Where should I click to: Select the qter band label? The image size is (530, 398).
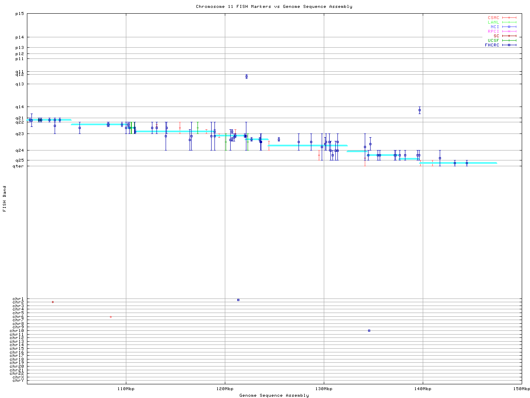pyautogui.click(x=18, y=166)
